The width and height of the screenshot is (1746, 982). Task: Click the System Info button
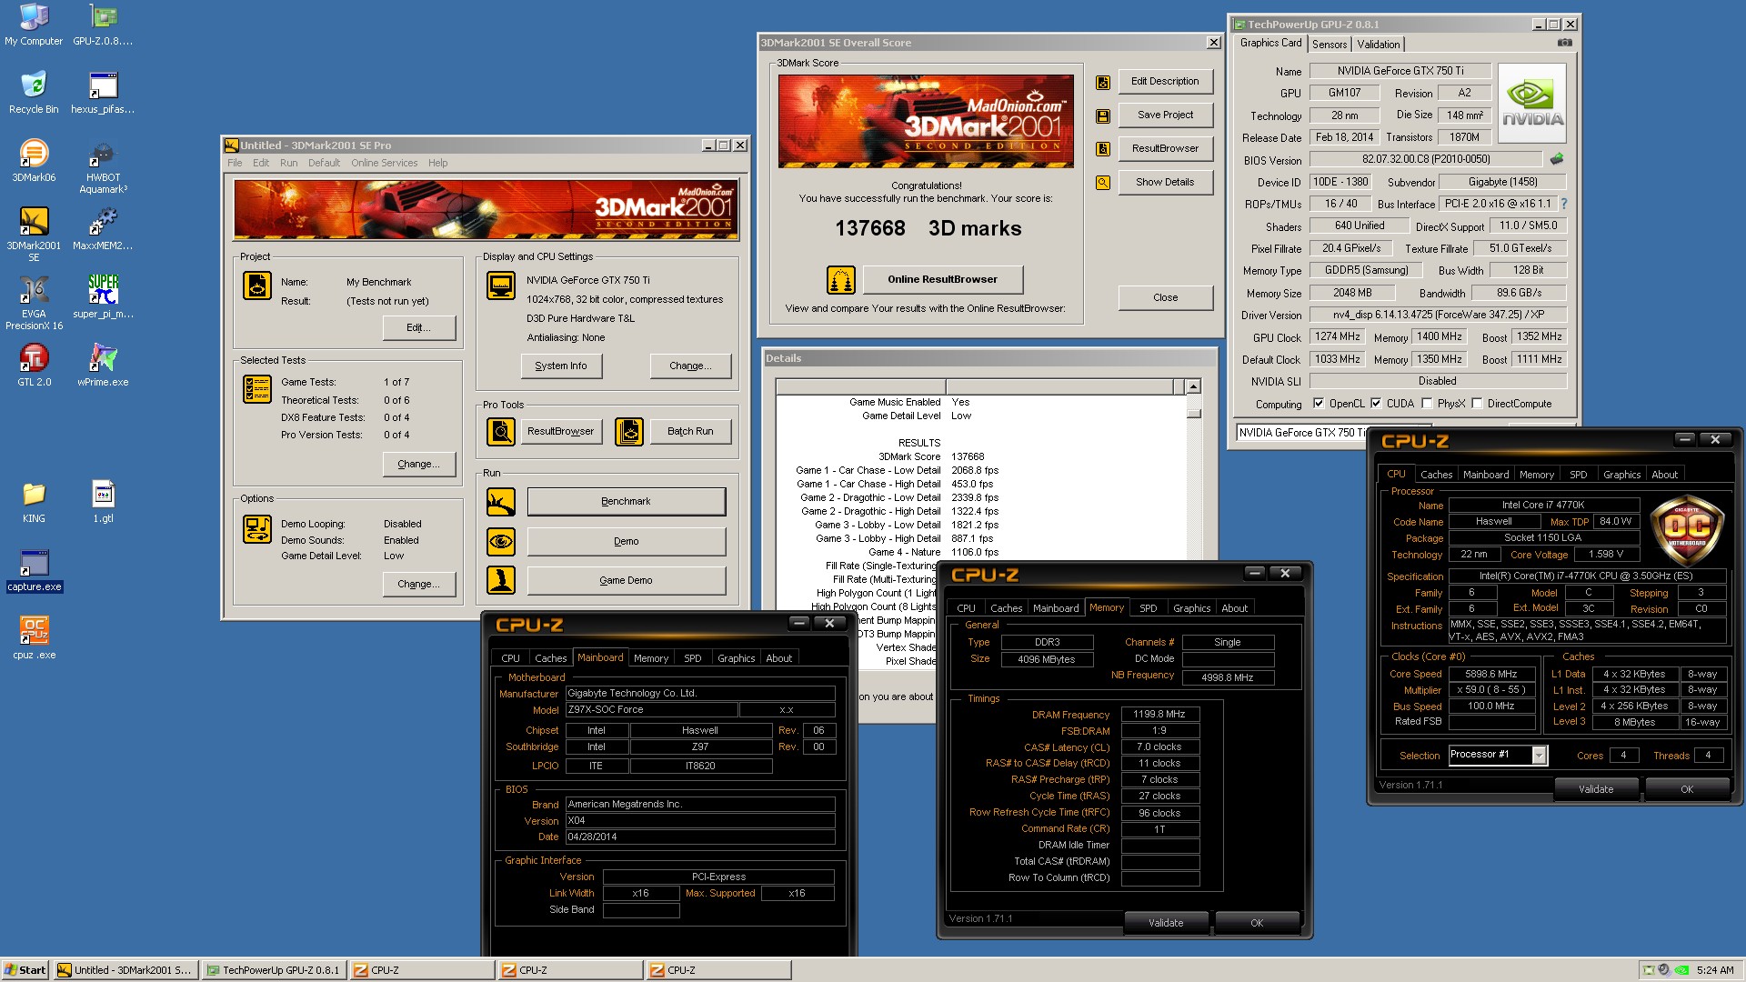click(561, 366)
